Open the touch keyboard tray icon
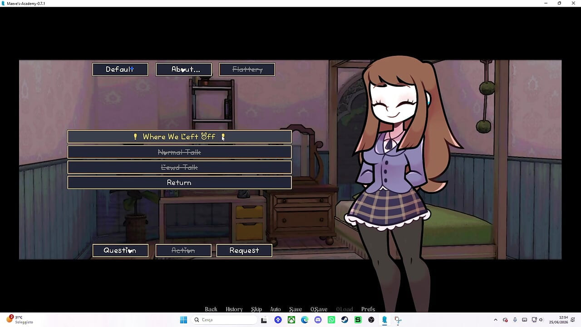581x327 pixels. click(x=525, y=320)
